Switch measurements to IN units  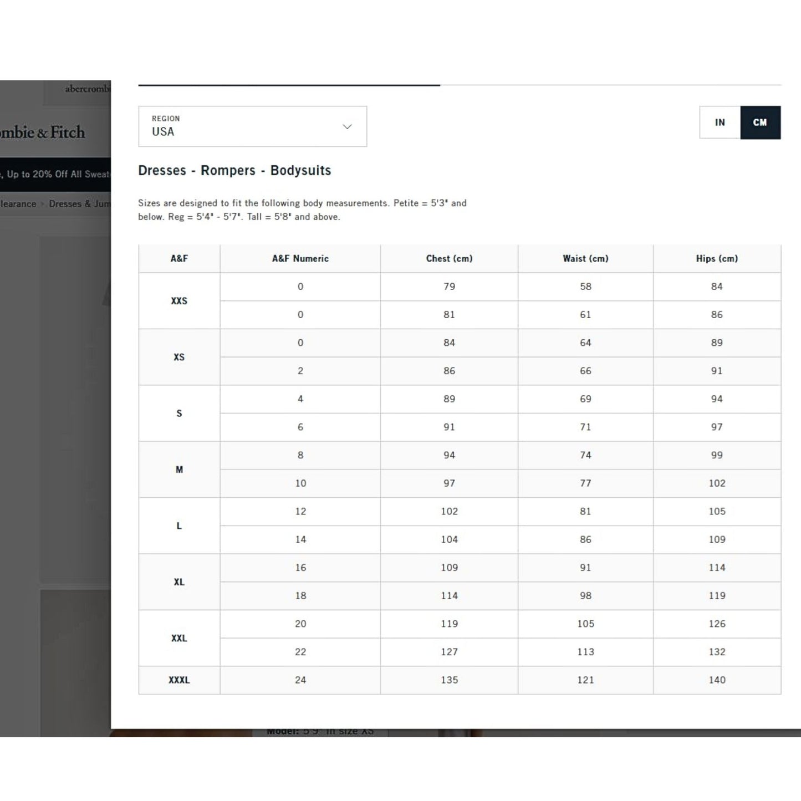click(720, 123)
